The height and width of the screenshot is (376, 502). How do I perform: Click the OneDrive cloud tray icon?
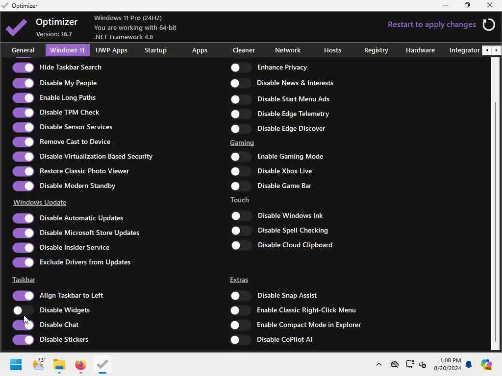click(395, 364)
